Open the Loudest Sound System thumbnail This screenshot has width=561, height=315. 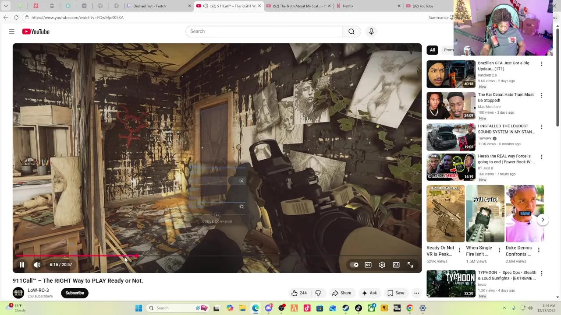(451, 137)
